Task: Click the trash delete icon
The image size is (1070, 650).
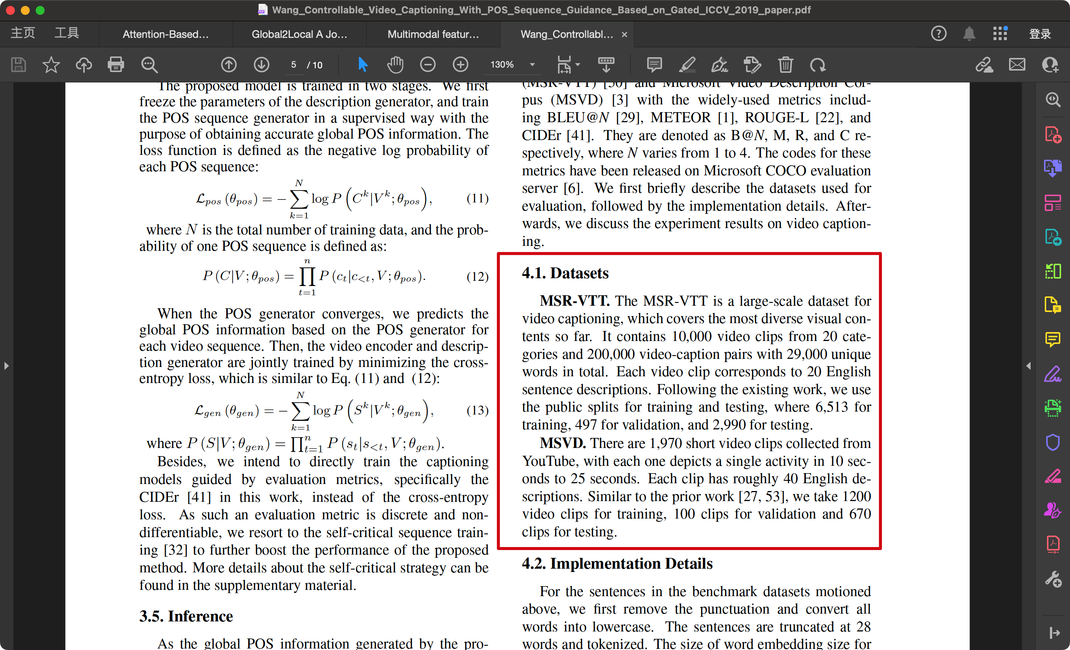Action: click(x=785, y=65)
